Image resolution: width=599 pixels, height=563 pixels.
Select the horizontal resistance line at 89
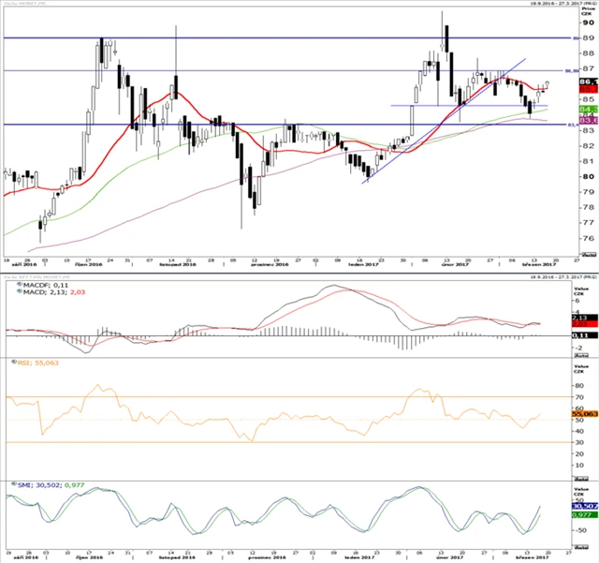pyautogui.click(x=281, y=37)
